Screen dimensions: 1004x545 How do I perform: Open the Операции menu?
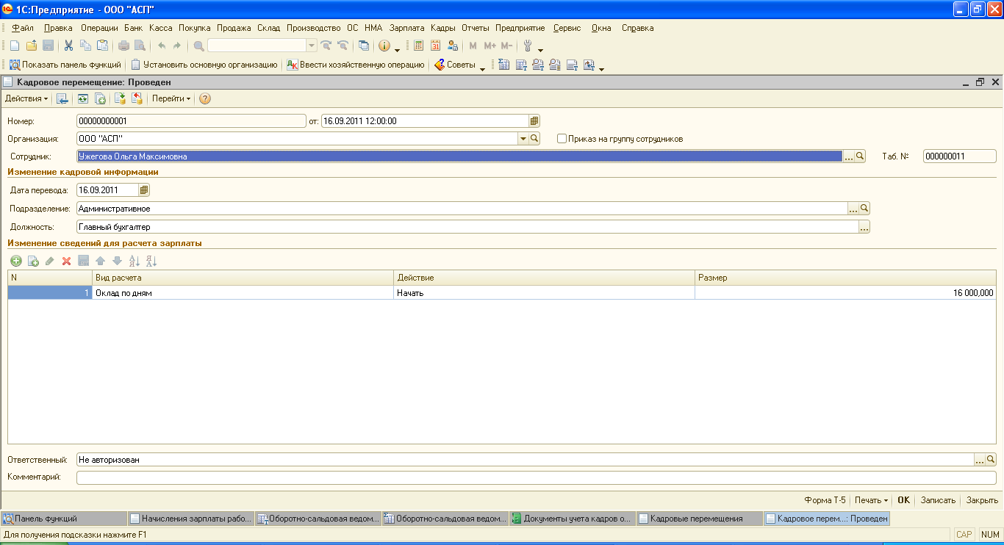click(99, 28)
